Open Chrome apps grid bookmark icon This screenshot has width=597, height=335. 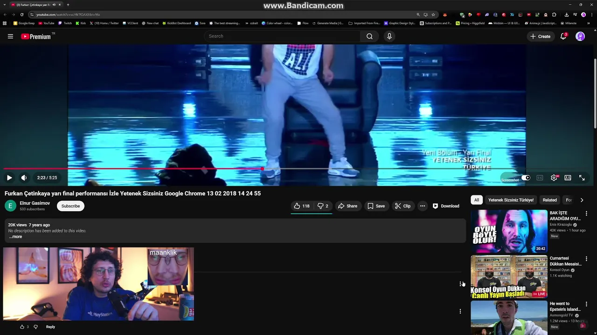5,23
